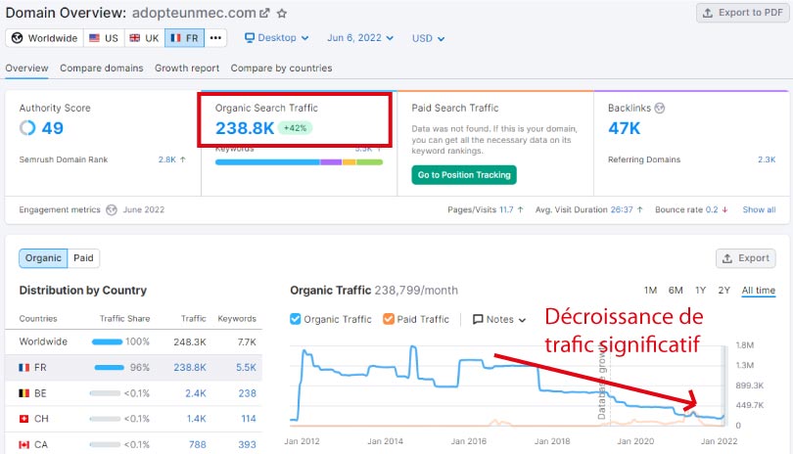Viewport: 793px width, 454px height.
Task: Open the Jun 6, 2022 date dropdown
Action: pyautogui.click(x=360, y=38)
